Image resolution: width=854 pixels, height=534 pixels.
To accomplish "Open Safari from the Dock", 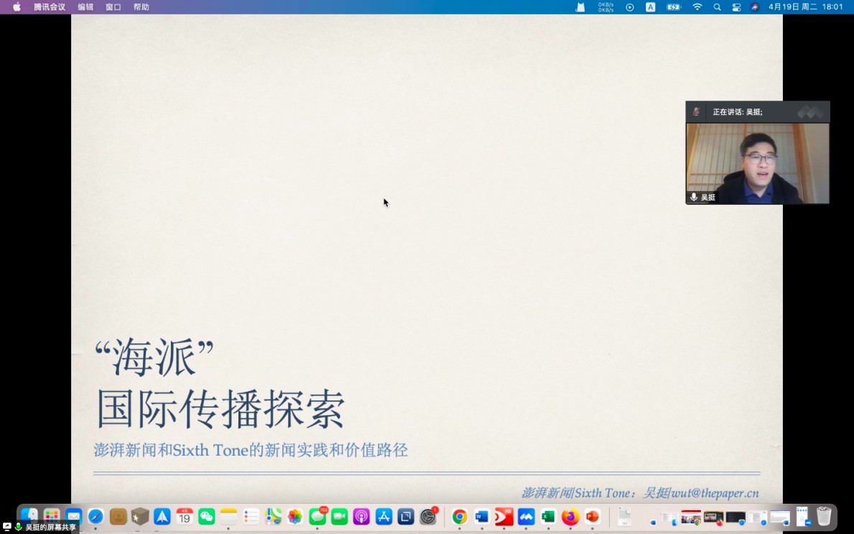I will pyautogui.click(x=96, y=517).
